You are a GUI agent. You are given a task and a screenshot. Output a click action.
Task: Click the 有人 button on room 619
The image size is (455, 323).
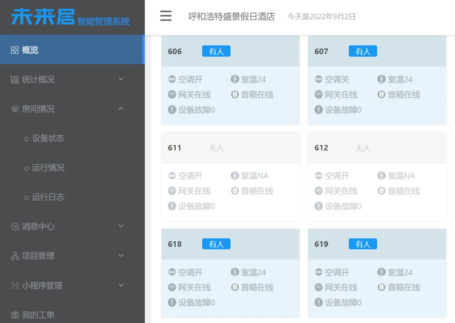click(x=363, y=244)
